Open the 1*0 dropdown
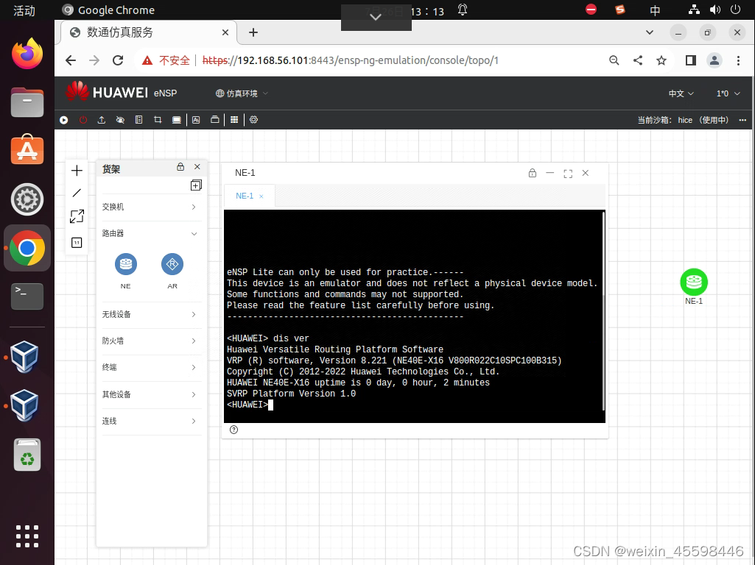 [728, 93]
